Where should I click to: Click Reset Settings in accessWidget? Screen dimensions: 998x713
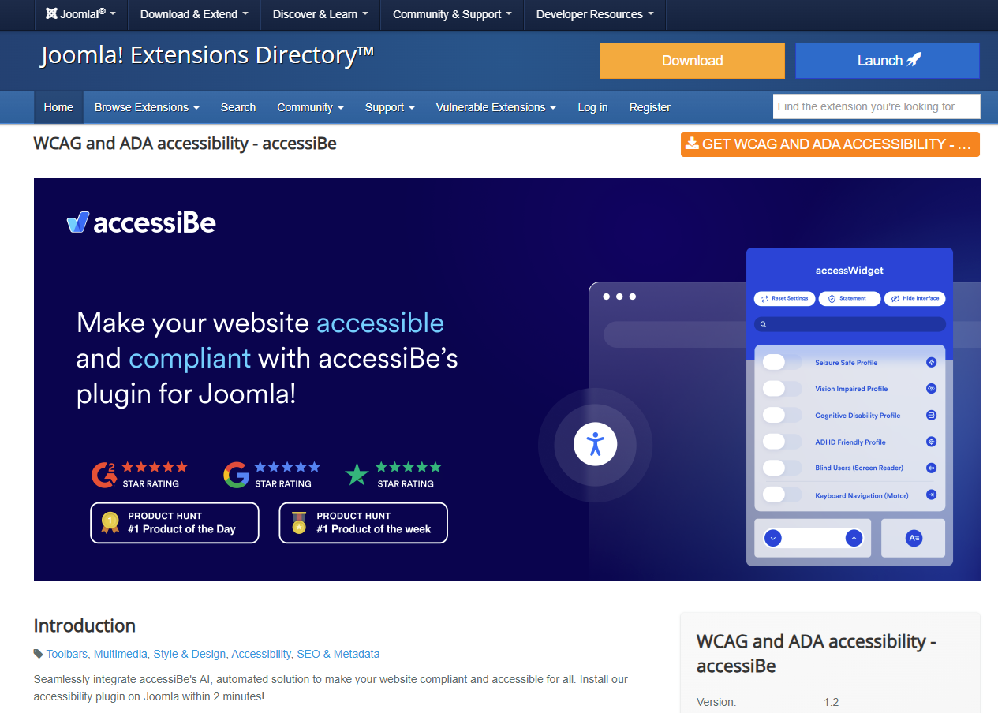point(785,299)
